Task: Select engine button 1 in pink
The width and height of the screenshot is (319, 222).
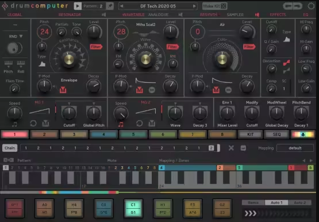Action: (x=14, y=135)
